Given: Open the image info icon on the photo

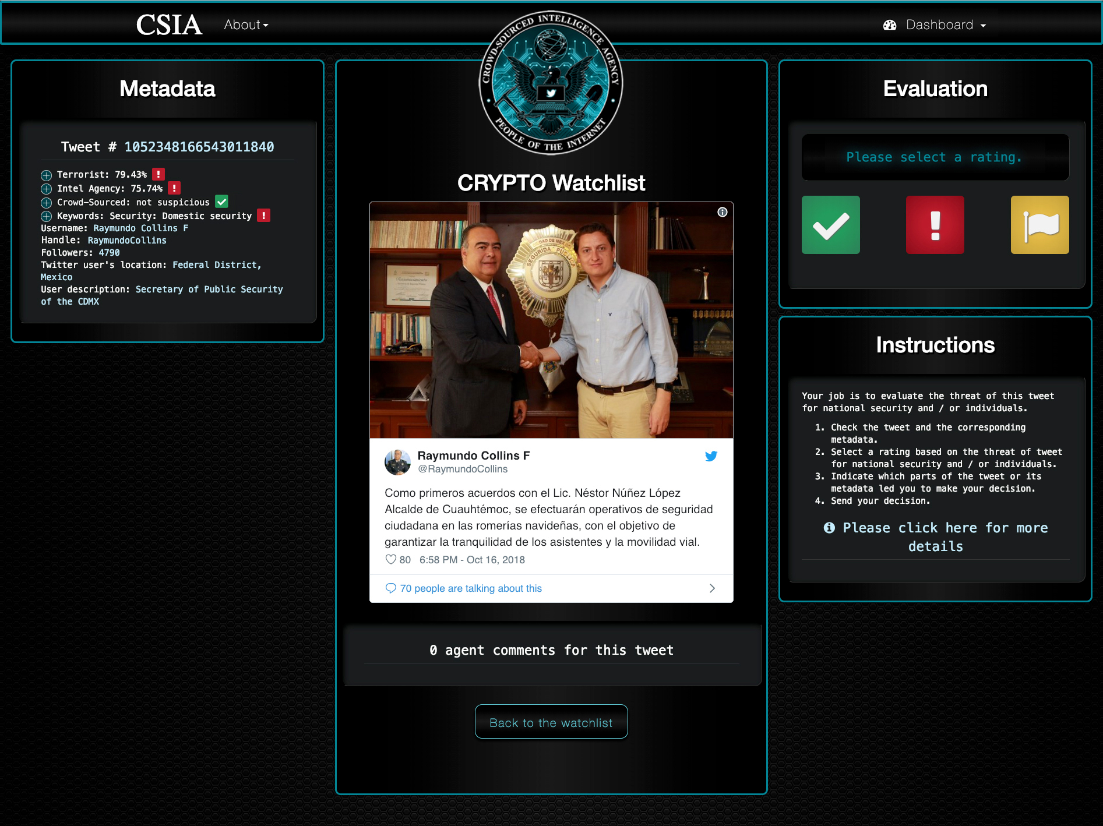Looking at the screenshot, I should coord(723,212).
